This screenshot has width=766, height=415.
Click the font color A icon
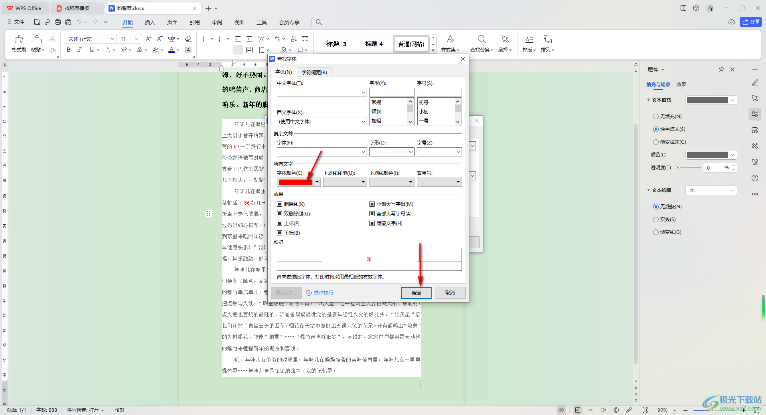pyautogui.click(x=172, y=50)
